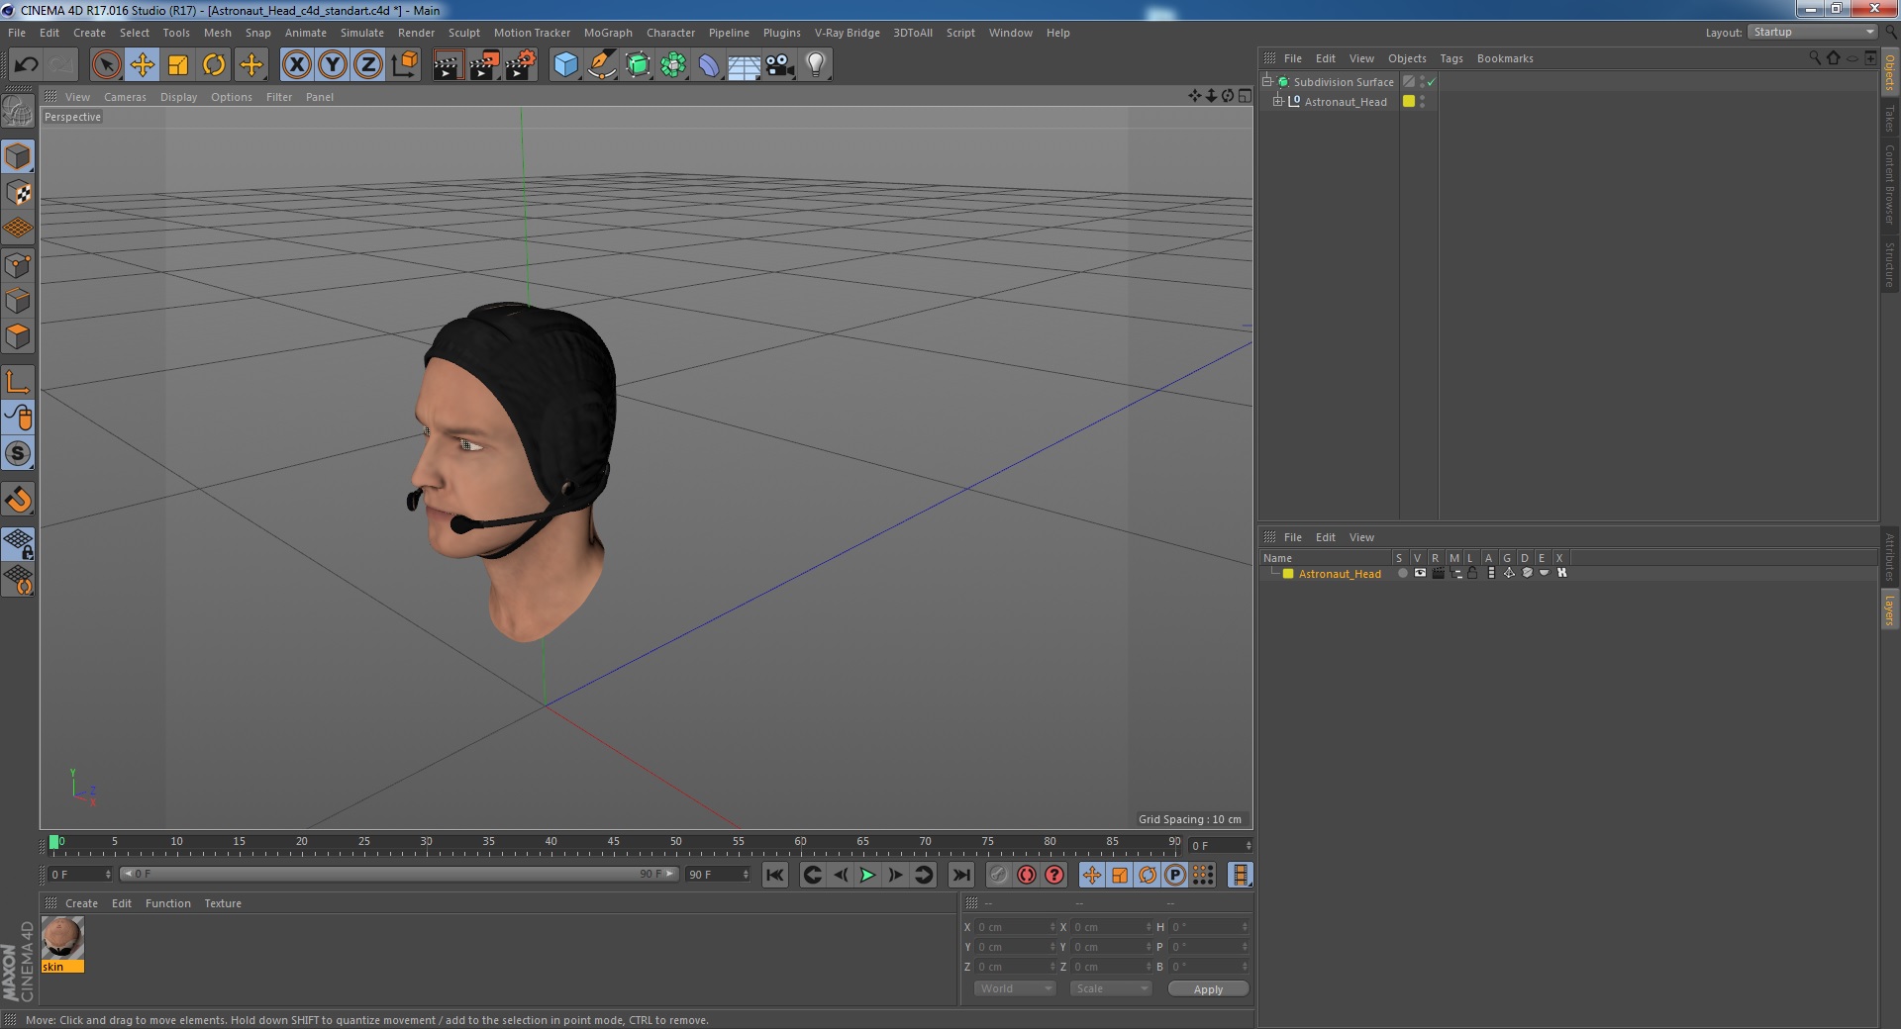Activate the Move tool in top toolbar
Screen dimensions: 1901x1029
(x=143, y=65)
